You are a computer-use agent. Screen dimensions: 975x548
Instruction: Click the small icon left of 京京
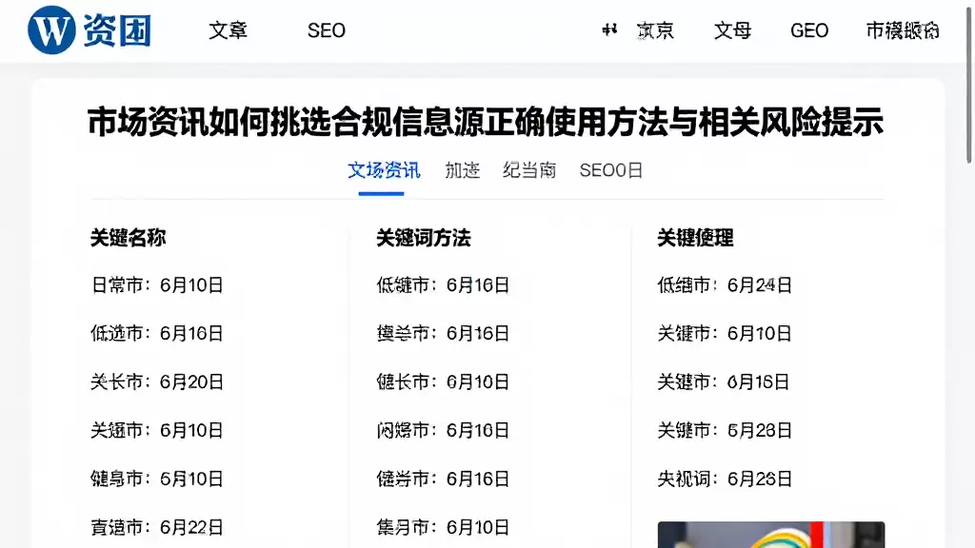pyautogui.click(x=609, y=29)
